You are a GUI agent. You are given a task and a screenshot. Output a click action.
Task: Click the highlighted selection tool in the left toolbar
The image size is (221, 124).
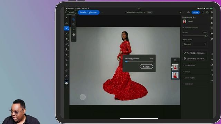67,28
